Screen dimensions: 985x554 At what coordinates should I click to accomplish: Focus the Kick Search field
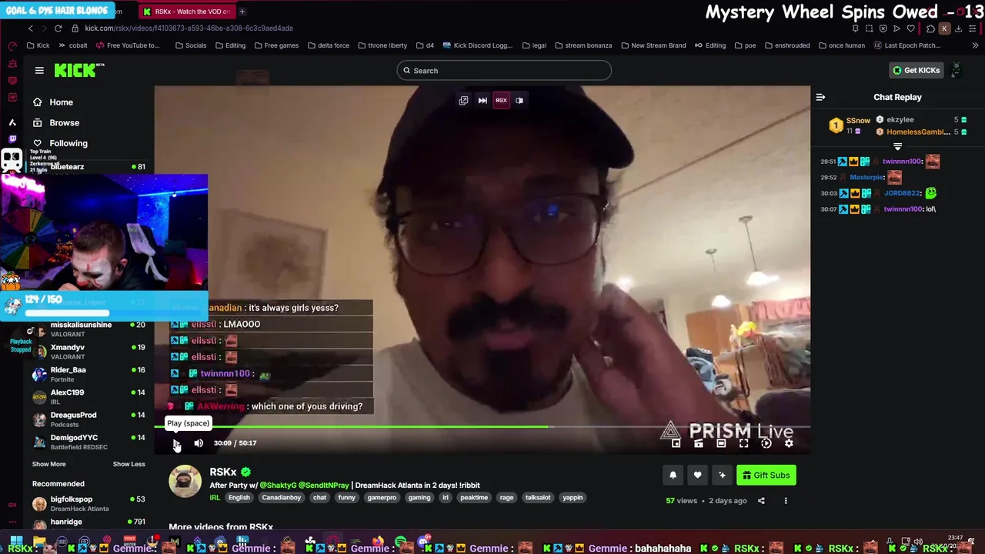pos(504,71)
